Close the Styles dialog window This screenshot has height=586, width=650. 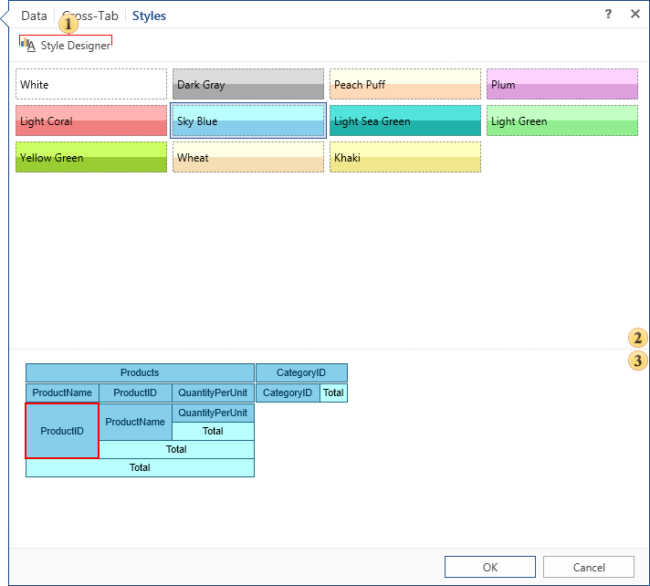point(634,15)
